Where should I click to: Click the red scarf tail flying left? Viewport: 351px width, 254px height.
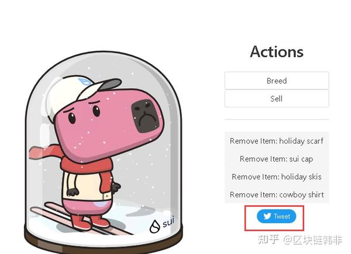click(45, 152)
